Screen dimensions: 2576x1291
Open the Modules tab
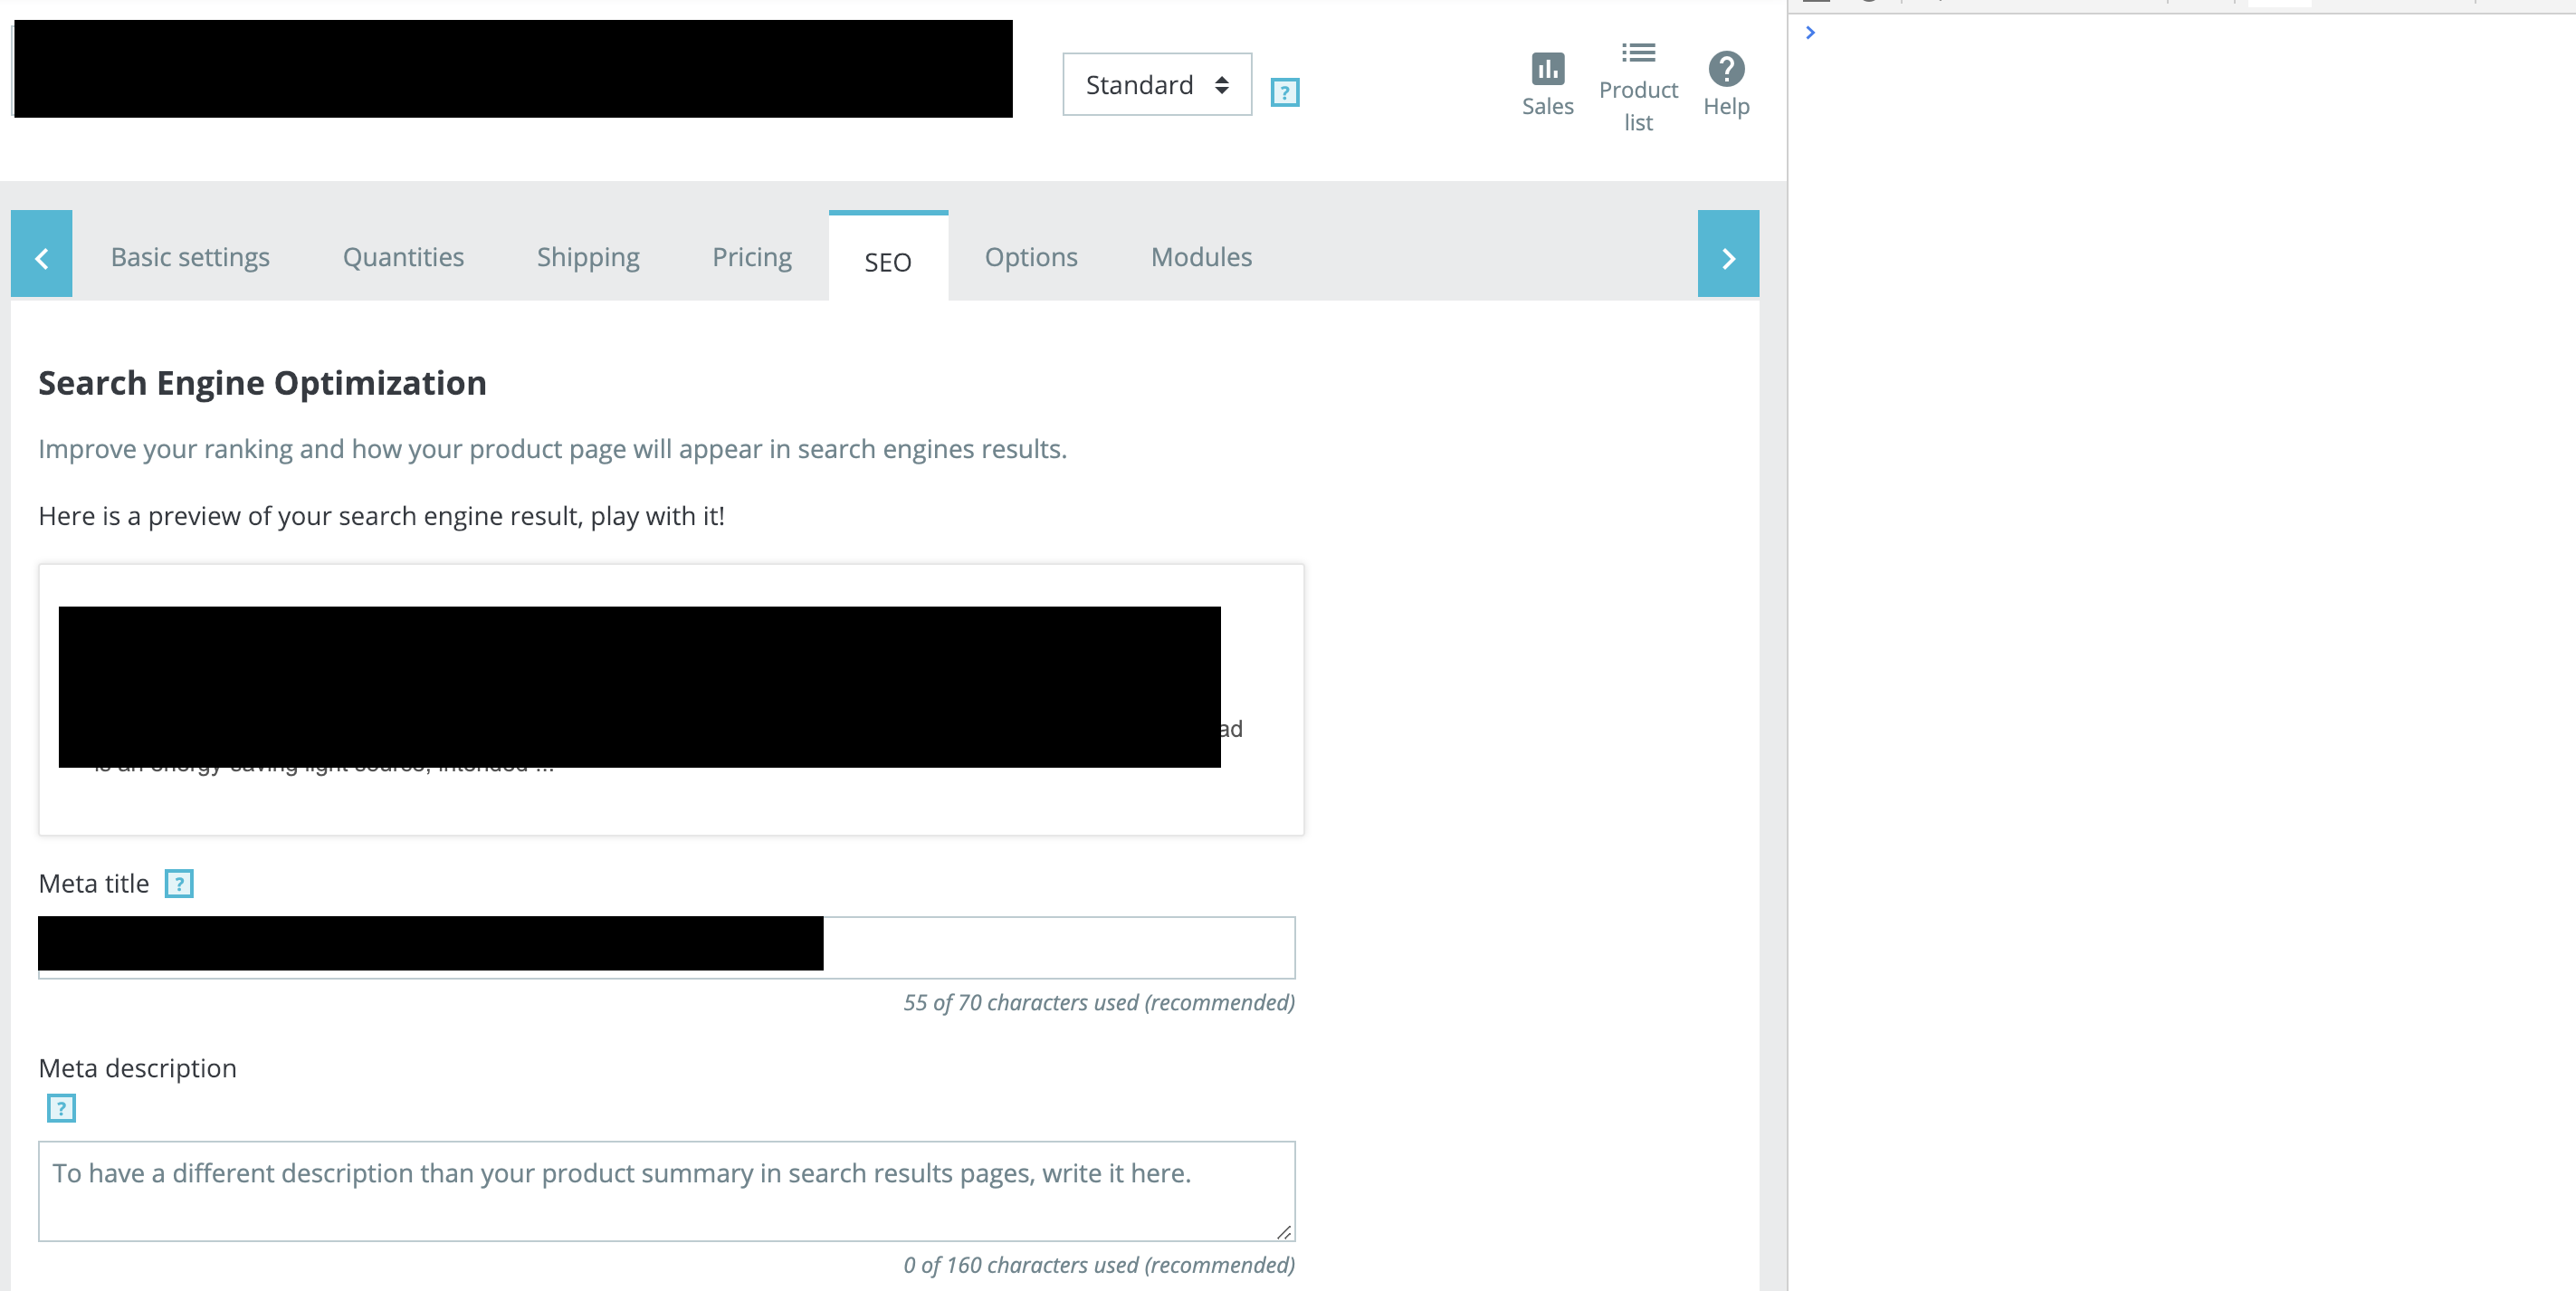(1200, 257)
